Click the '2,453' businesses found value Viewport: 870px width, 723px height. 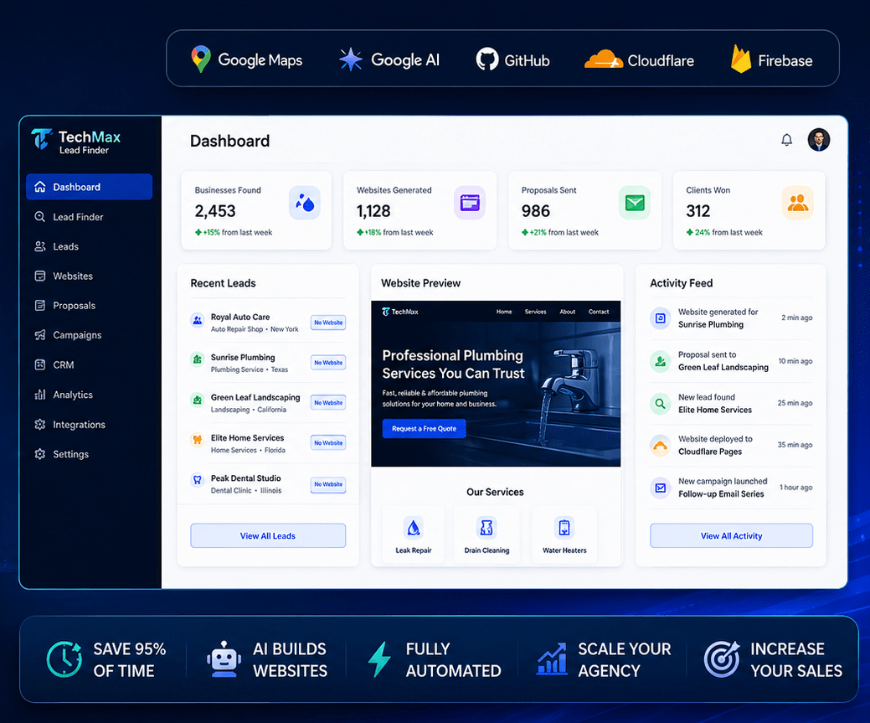215,211
